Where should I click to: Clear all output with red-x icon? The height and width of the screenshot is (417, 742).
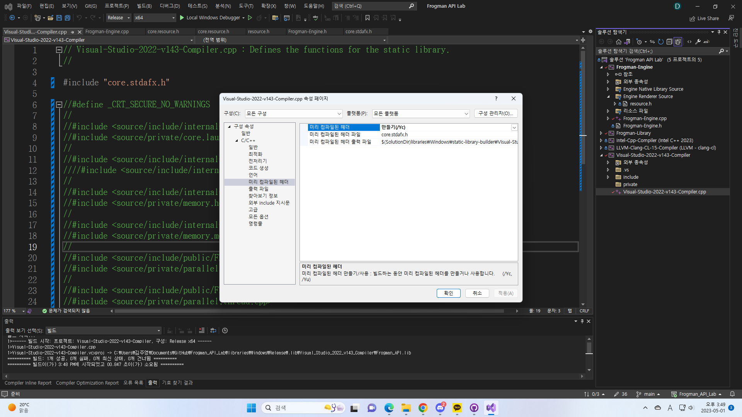pos(202,331)
